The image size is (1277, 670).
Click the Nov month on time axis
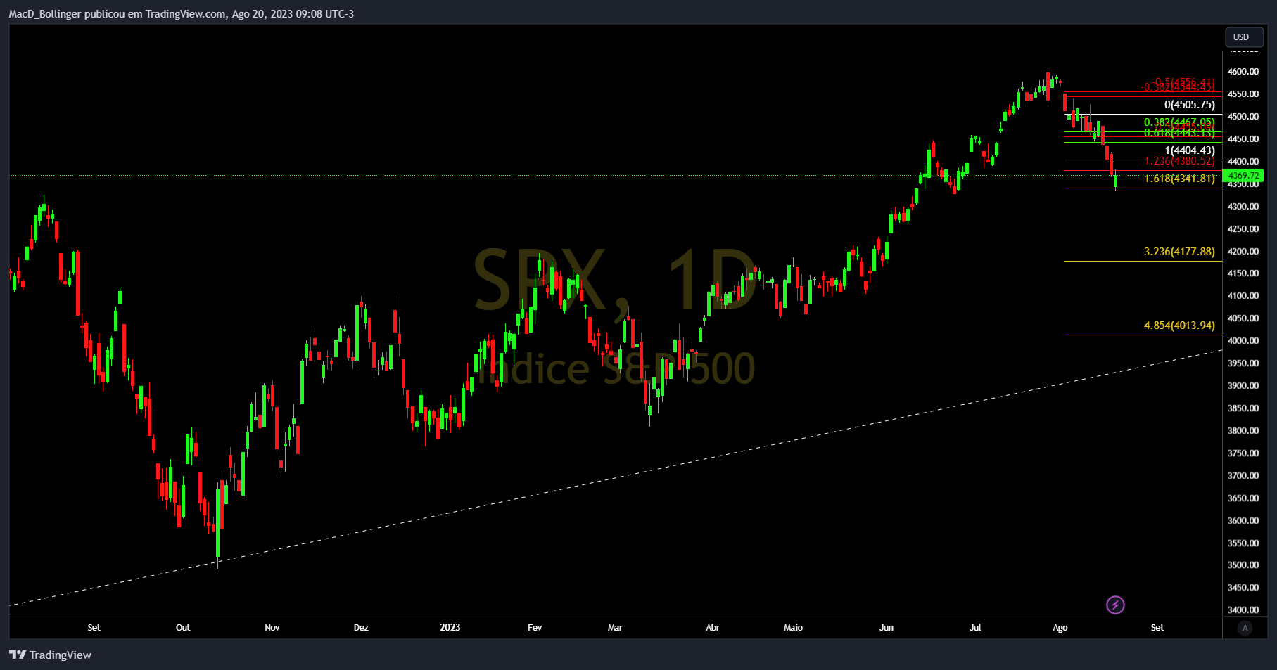[272, 628]
